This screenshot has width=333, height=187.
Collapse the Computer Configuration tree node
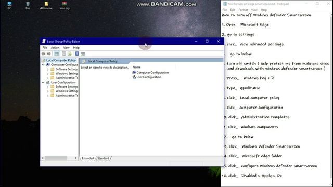pos(43,65)
